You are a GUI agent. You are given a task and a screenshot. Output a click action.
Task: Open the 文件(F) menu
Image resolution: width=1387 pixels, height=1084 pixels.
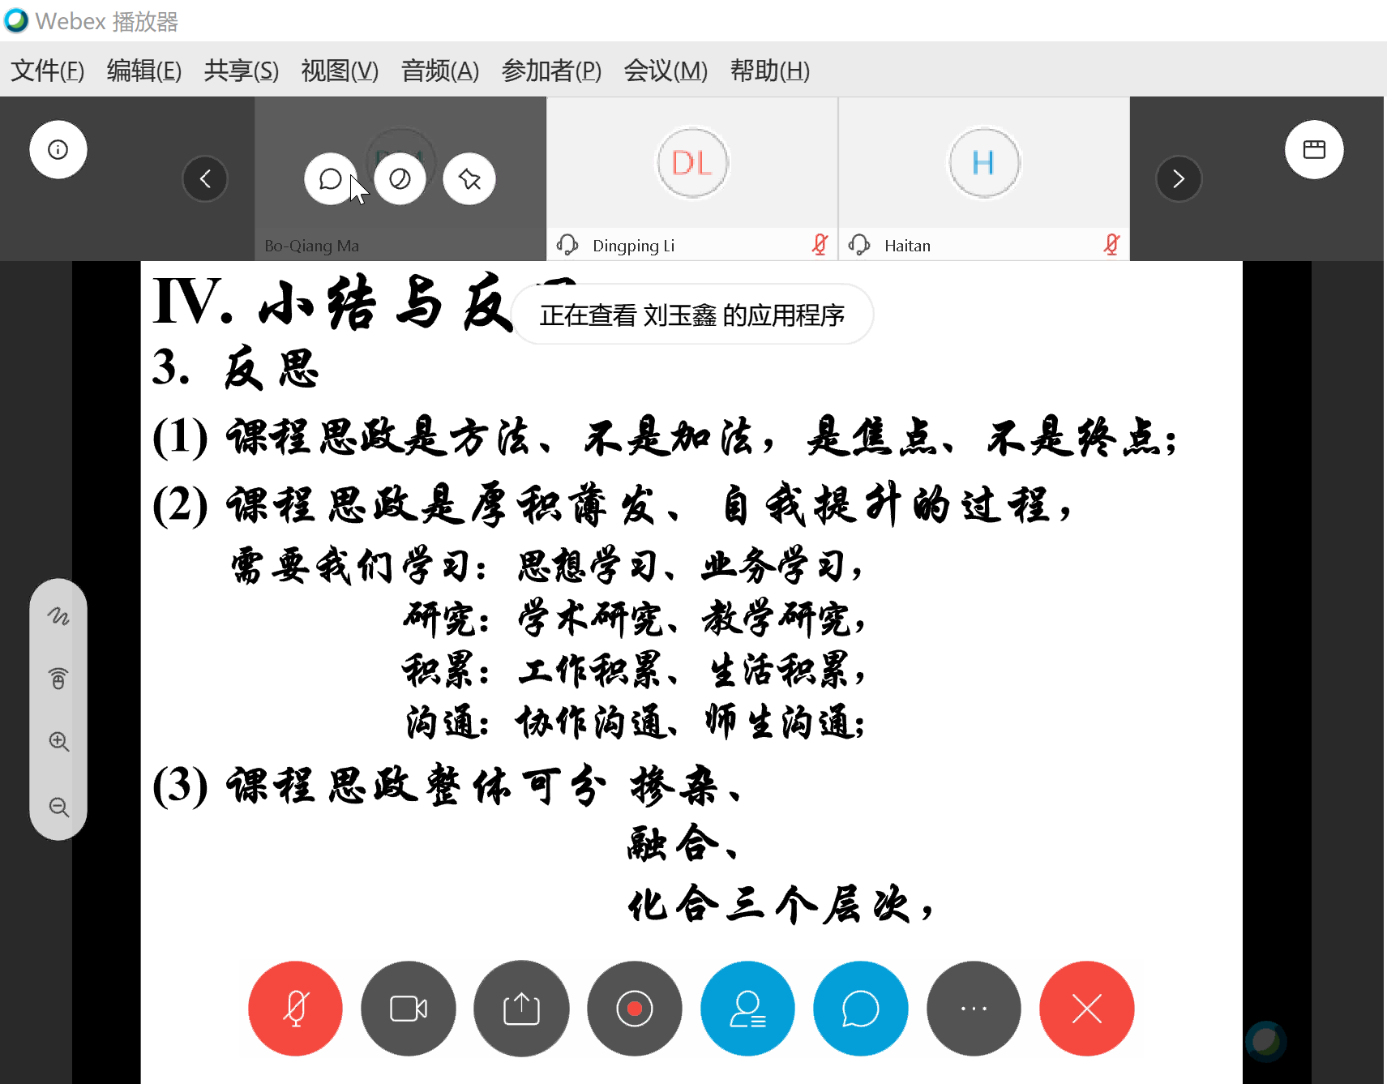tap(47, 71)
